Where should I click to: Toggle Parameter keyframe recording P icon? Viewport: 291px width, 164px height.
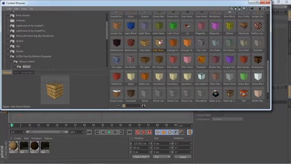pos(176,132)
